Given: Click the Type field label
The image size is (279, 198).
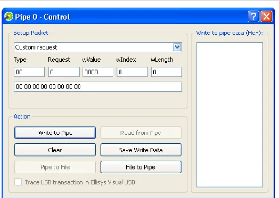Looking at the screenshot, I should tap(20, 60).
